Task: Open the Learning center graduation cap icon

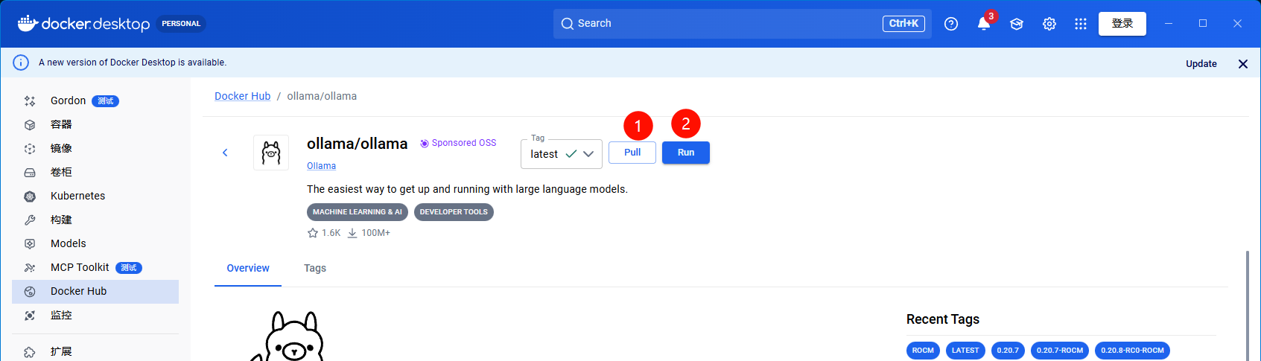Action: [1017, 24]
